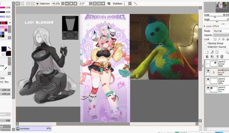Open the swatches panel menu arrow
Screen dimensions: 229x133
coord(10,23)
